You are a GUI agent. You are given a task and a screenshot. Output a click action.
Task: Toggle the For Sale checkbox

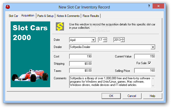pyautogui.click(x=149, y=63)
